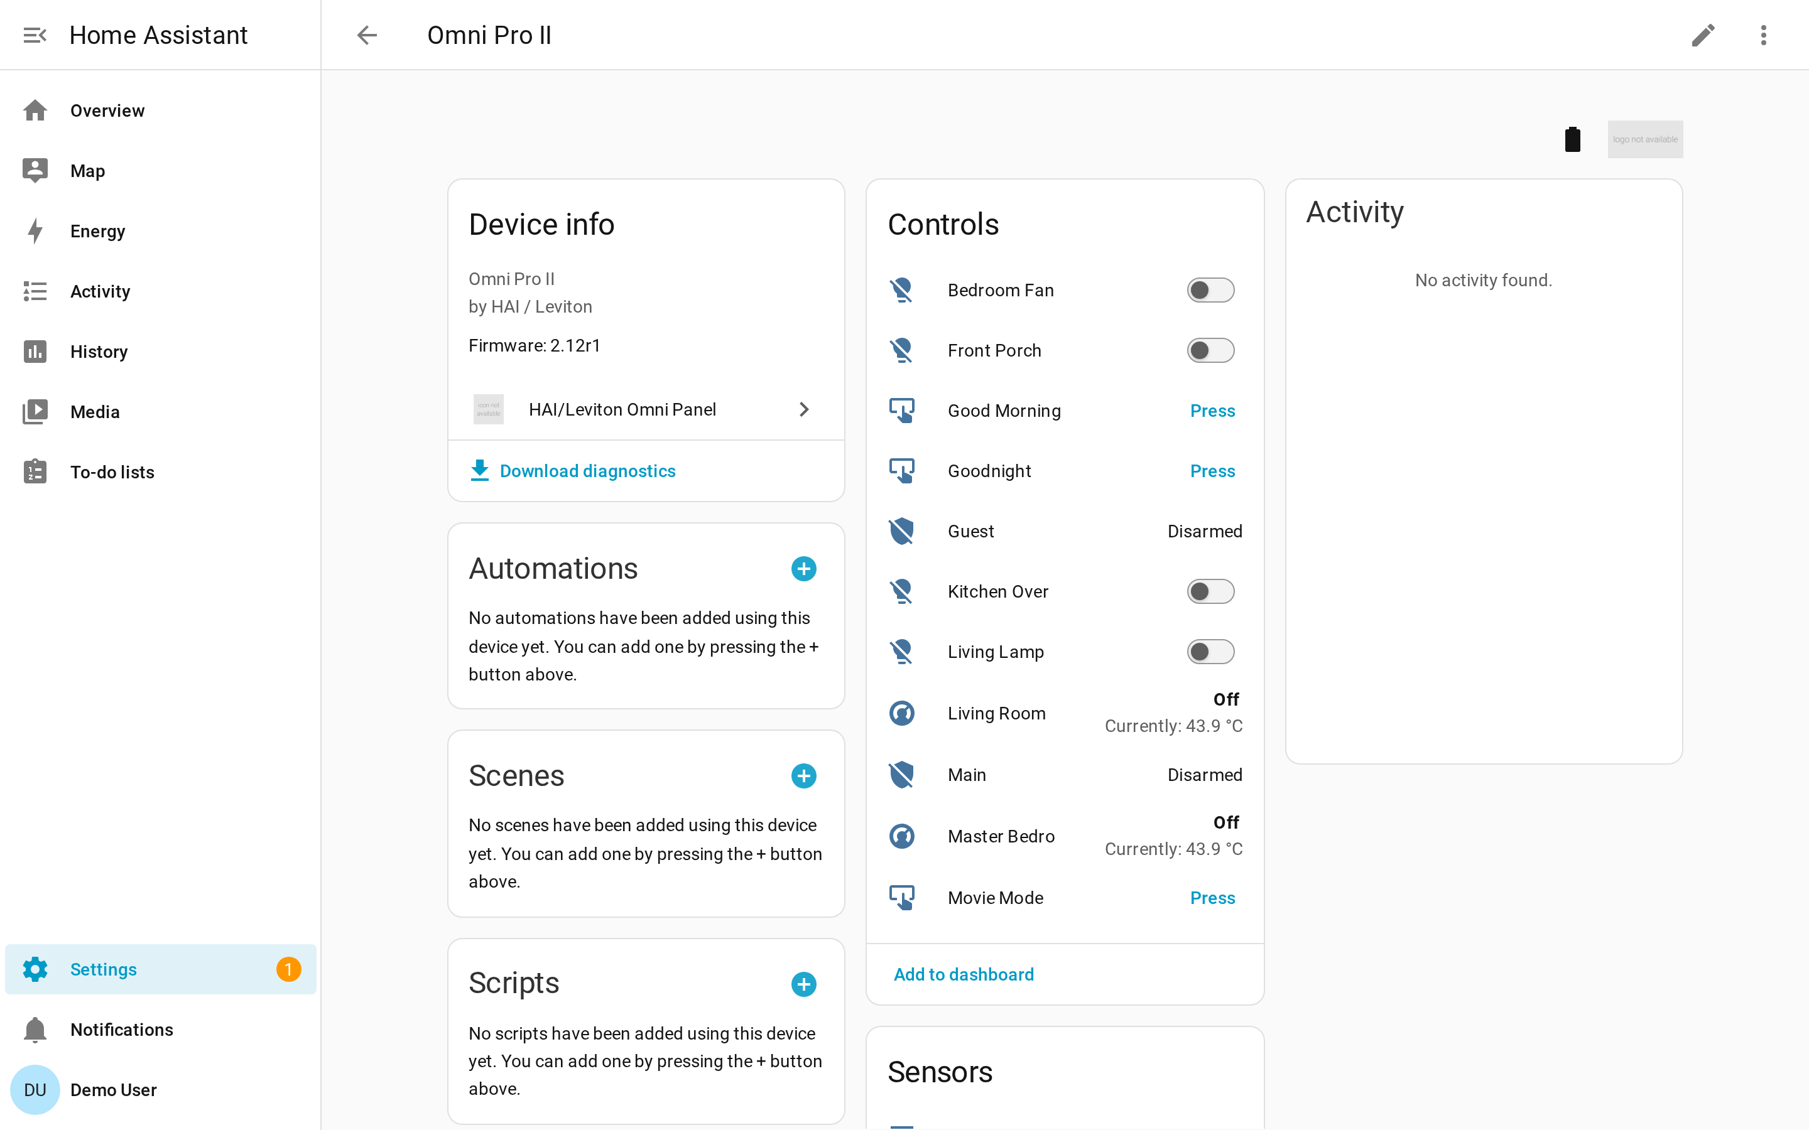Click the Living Room thermostat icon
Screen dimensions: 1809x1130
(x=901, y=713)
